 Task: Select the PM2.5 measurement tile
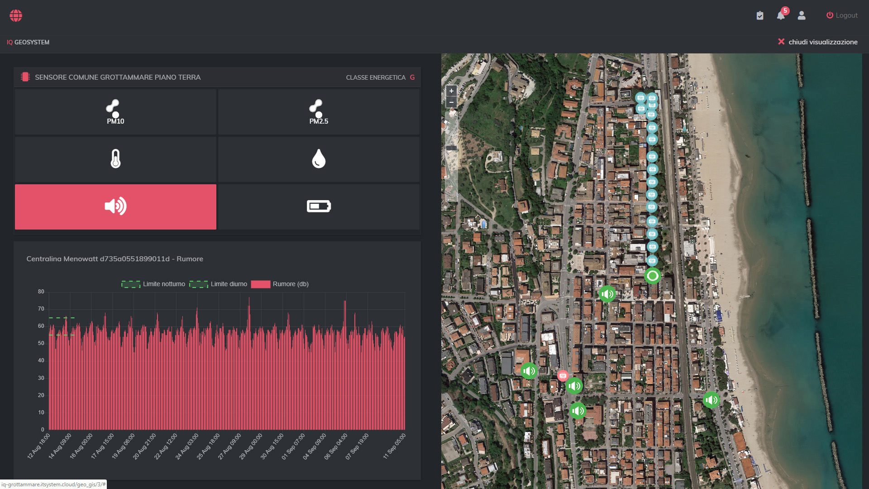point(319,112)
